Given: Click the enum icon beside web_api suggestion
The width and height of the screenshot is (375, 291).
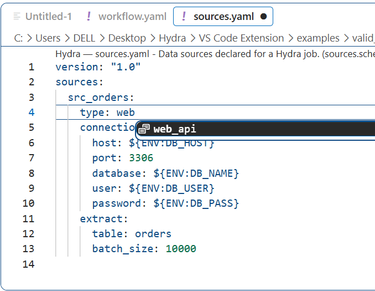Looking at the screenshot, I should tap(144, 129).
